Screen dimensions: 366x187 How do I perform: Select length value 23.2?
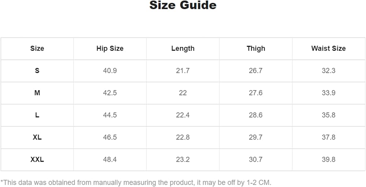[183, 160]
